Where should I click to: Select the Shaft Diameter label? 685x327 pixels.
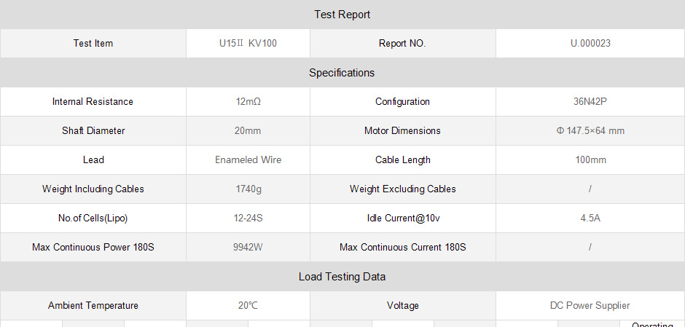pyautogui.click(x=93, y=130)
